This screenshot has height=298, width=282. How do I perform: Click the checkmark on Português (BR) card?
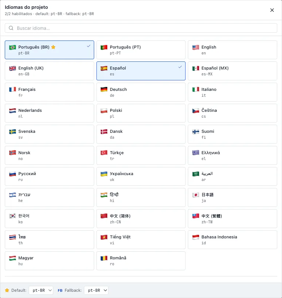(x=88, y=46)
